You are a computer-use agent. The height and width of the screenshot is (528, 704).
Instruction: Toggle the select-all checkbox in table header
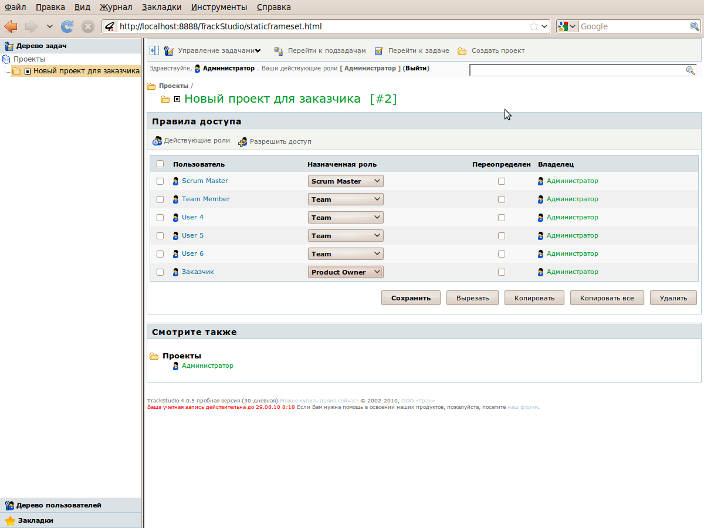(160, 164)
